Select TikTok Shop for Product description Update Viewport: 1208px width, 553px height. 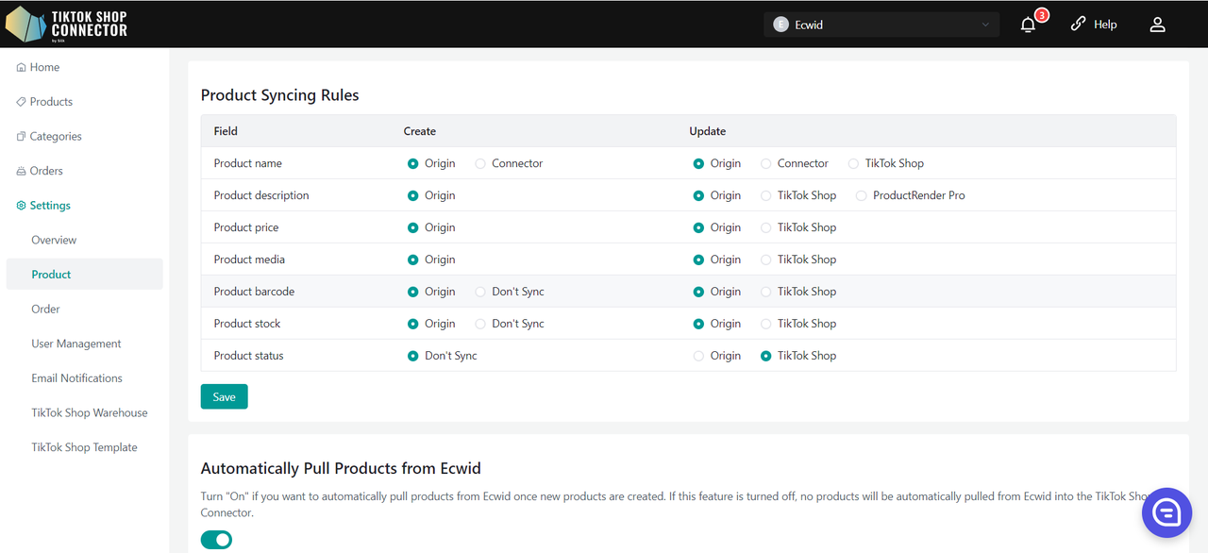pyautogui.click(x=766, y=195)
